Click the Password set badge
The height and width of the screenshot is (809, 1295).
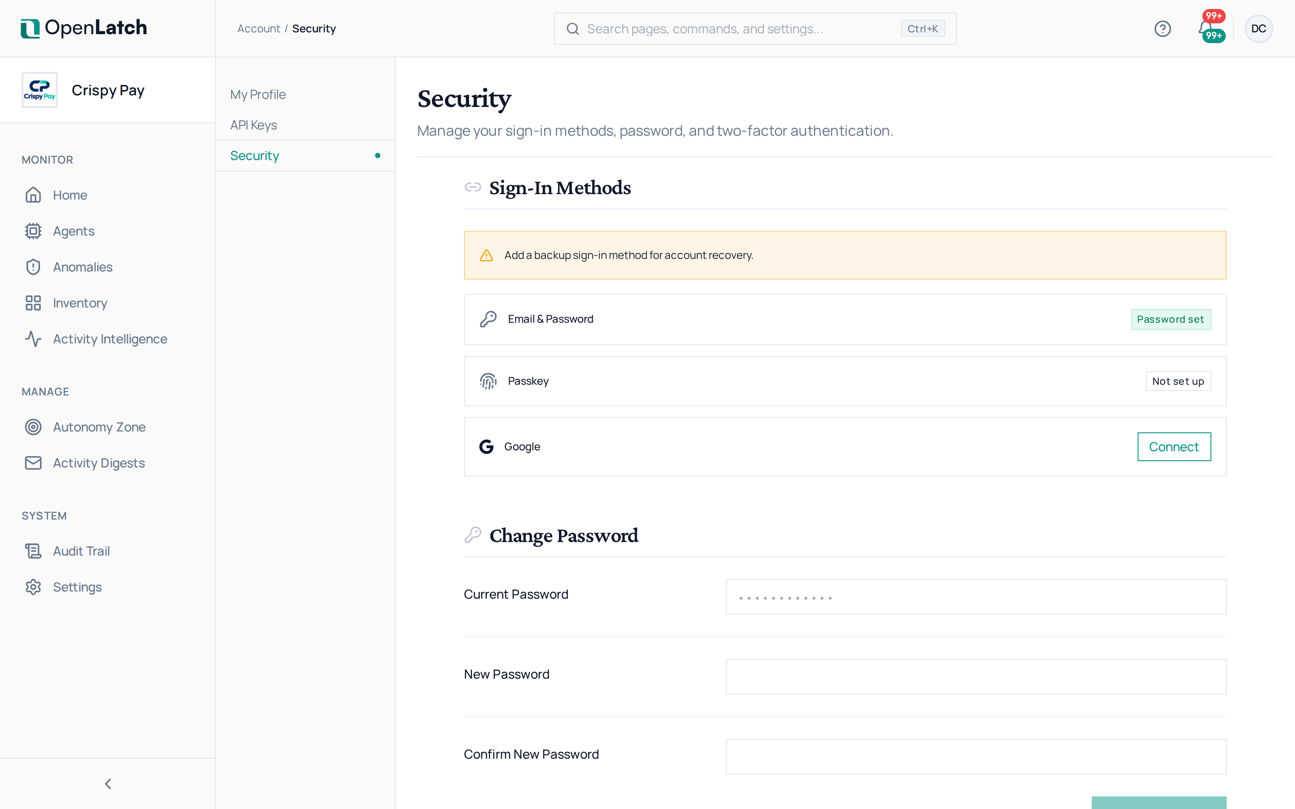pyautogui.click(x=1170, y=320)
